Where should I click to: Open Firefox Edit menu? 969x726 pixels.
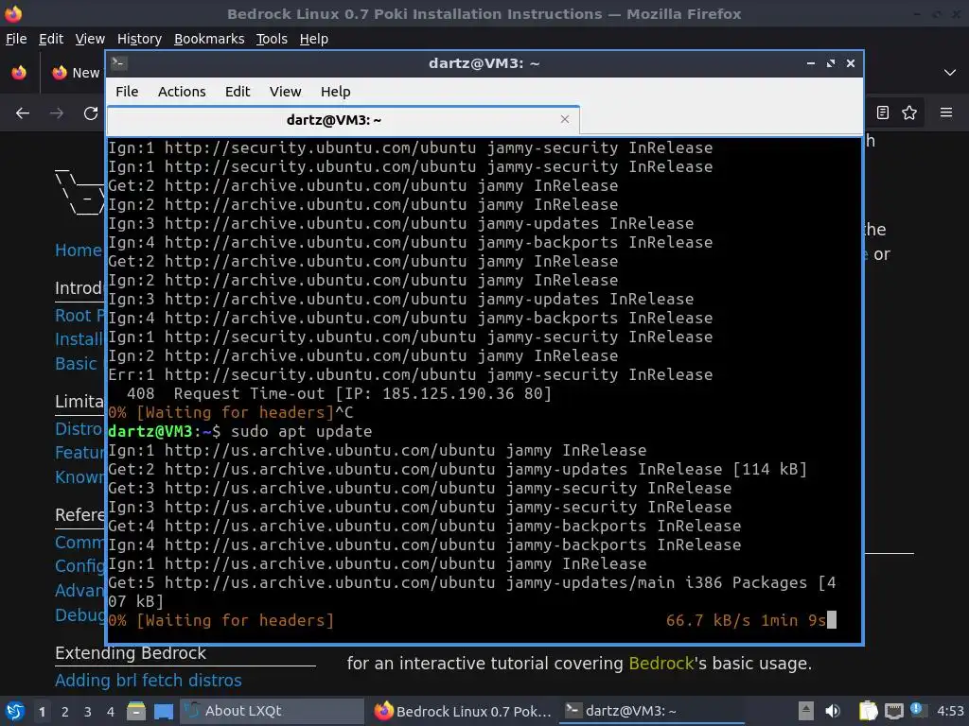pos(51,39)
